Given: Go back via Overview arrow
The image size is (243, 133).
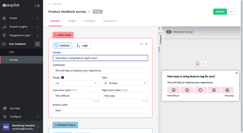Looking at the screenshot, I should click(x=50, y=4).
